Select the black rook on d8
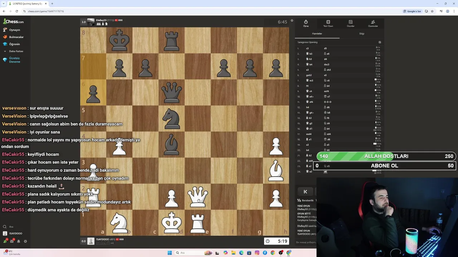 (x=171, y=40)
